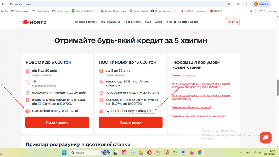The width and height of the screenshot is (279, 157).
Task: Bookmark this page with the star icon
Action: 229,4
